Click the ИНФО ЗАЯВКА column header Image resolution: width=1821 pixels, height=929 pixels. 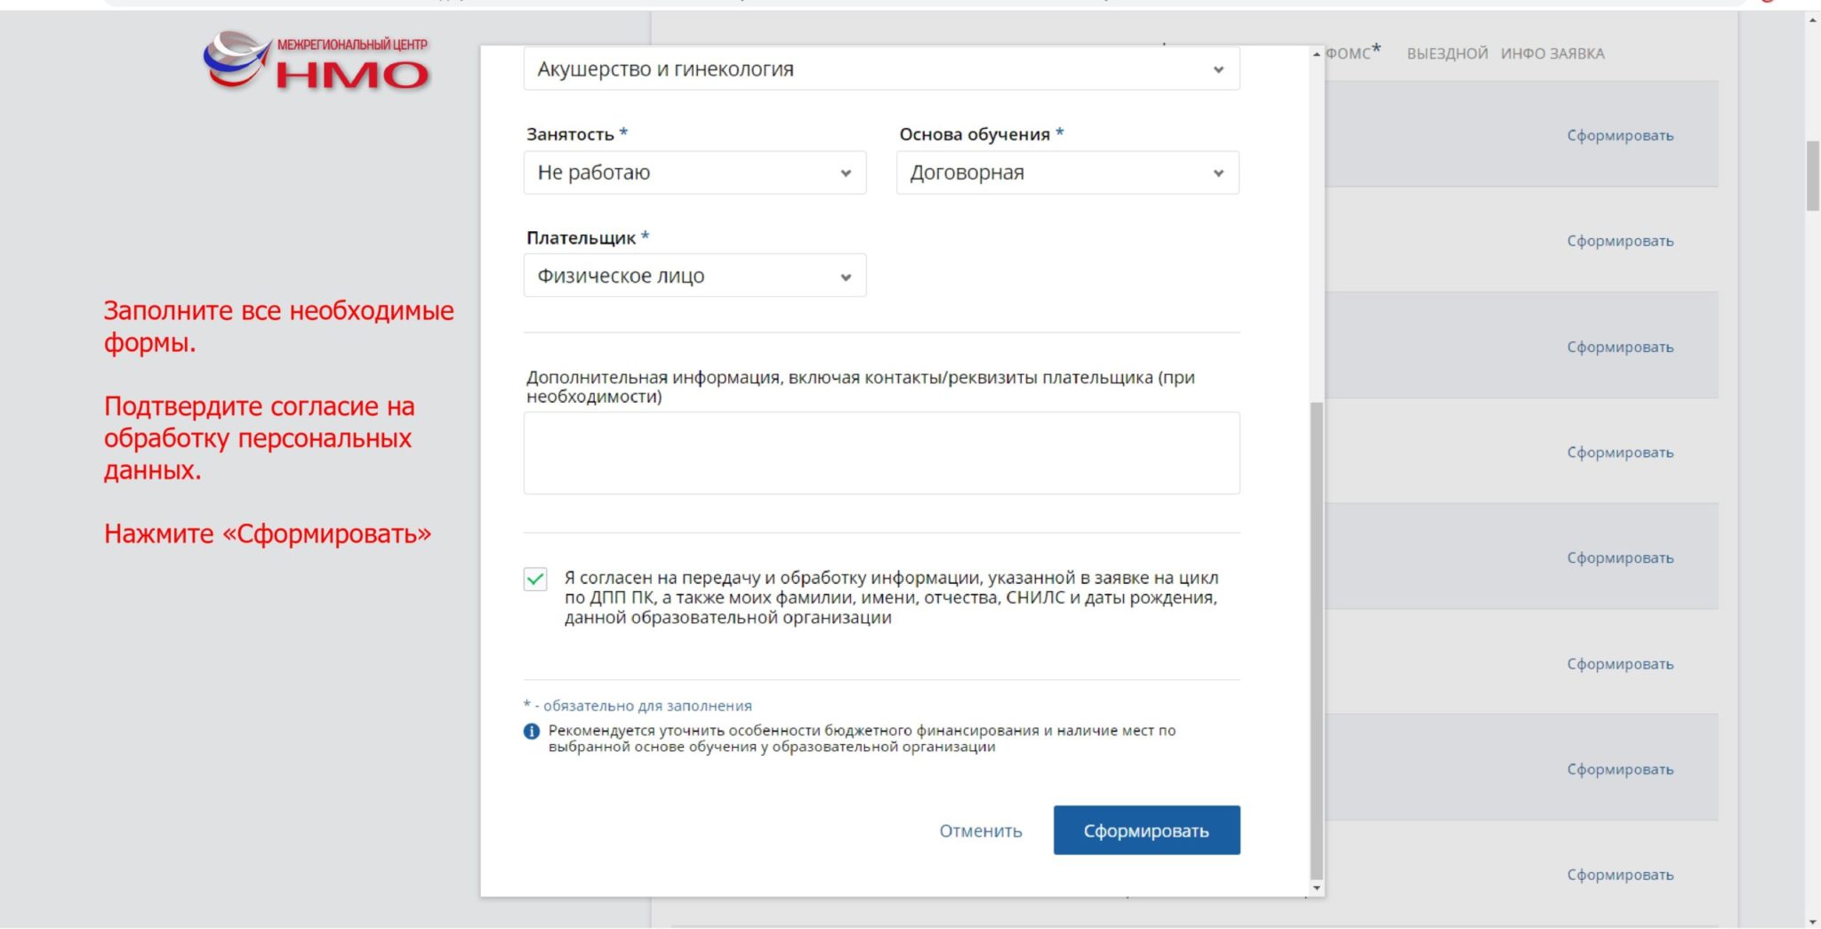pyautogui.click(x=1552, y=53)
